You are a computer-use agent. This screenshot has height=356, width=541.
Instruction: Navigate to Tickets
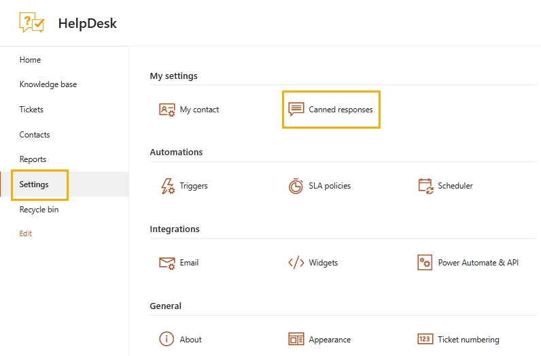click(31, 110)
